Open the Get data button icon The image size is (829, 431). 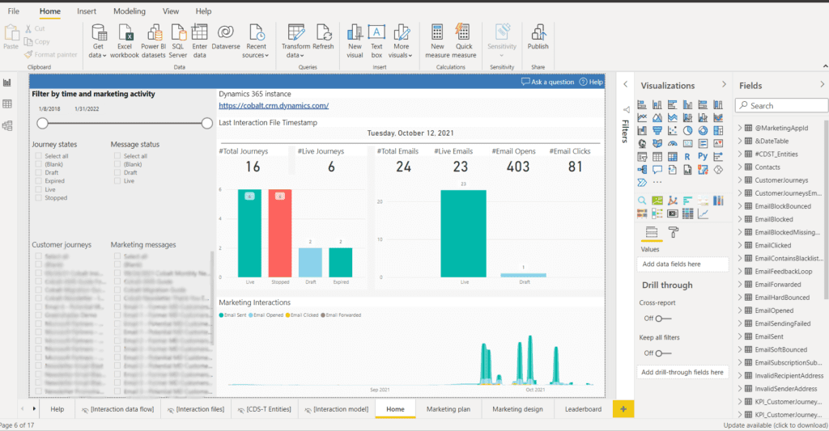99,32
